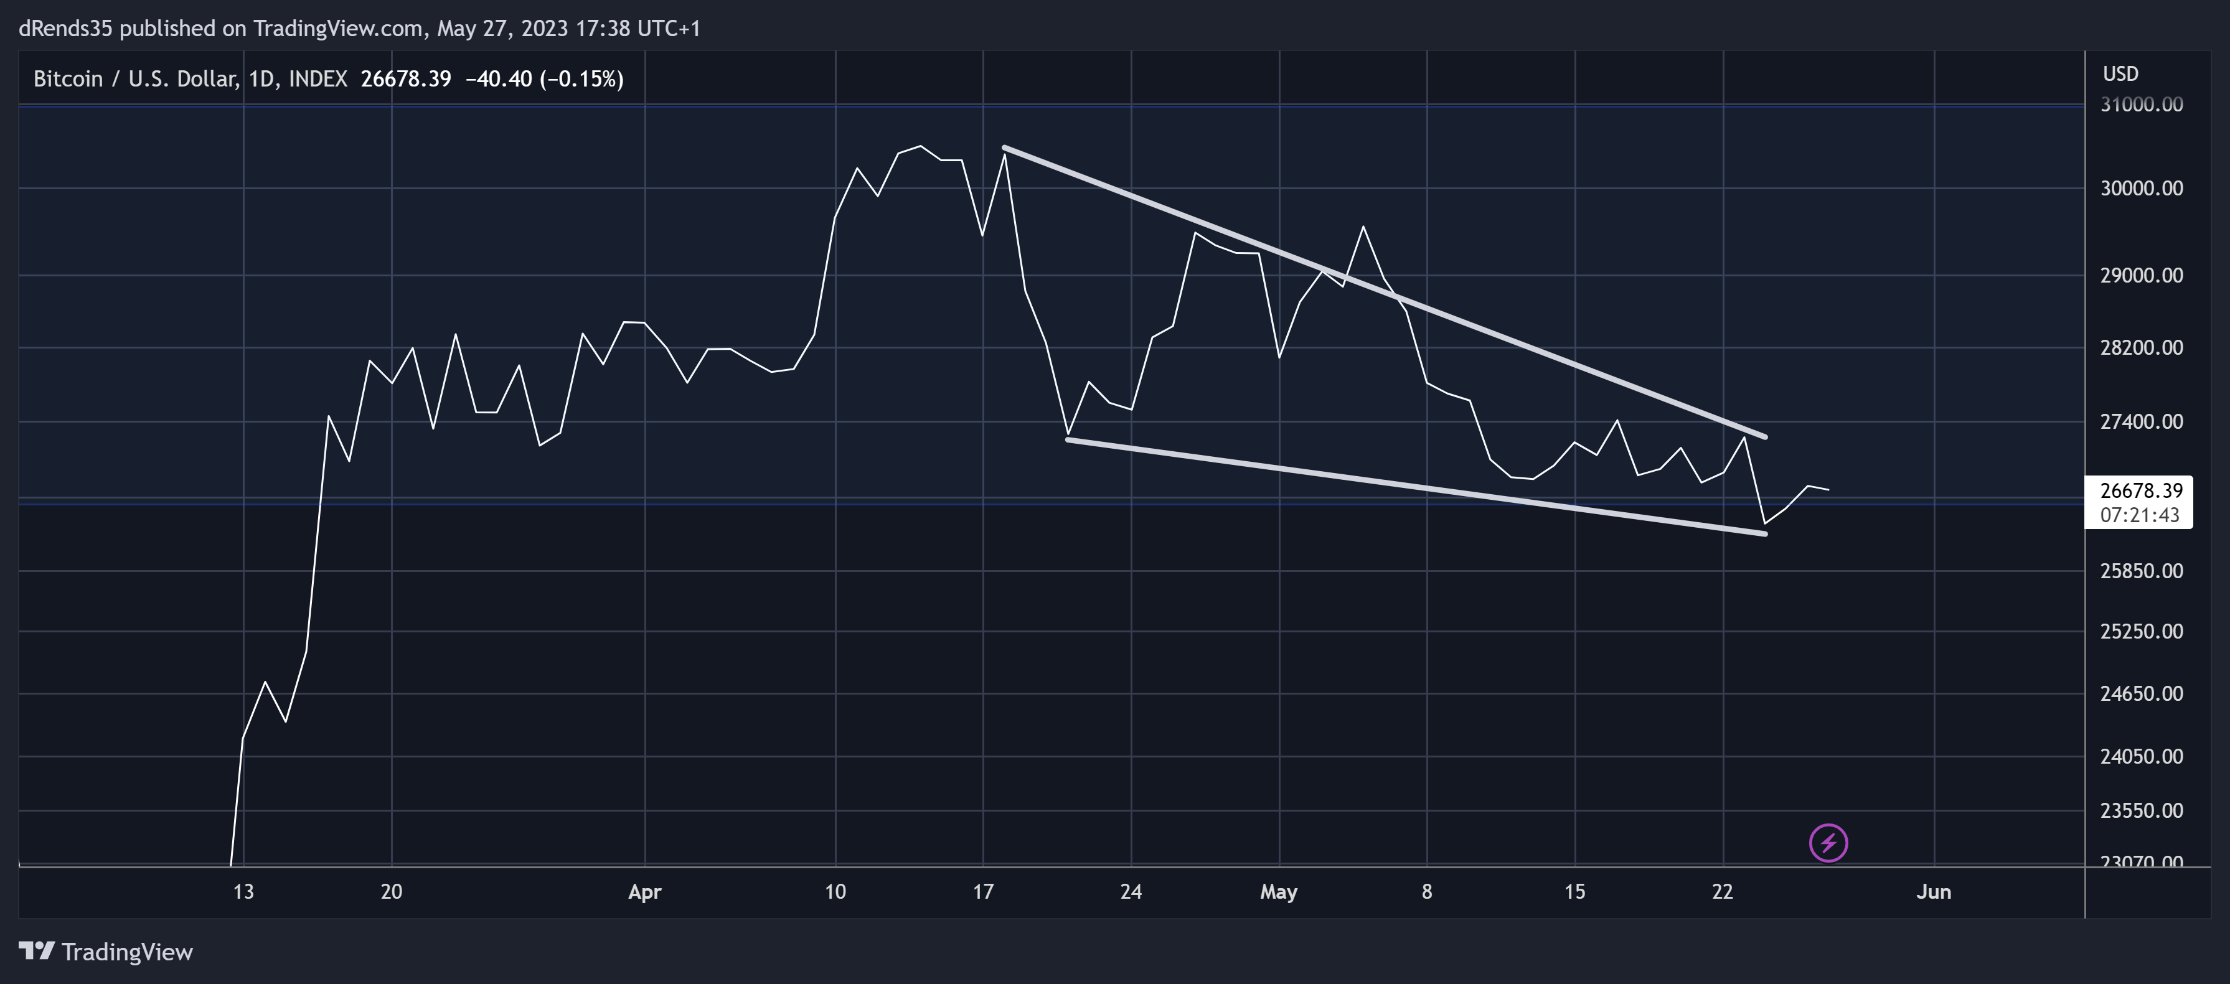The height and width of the screenshot is (984, 2230).
Task: Click the Apr label on time axis
Action: pyautogui.click(x=645, y=891)
